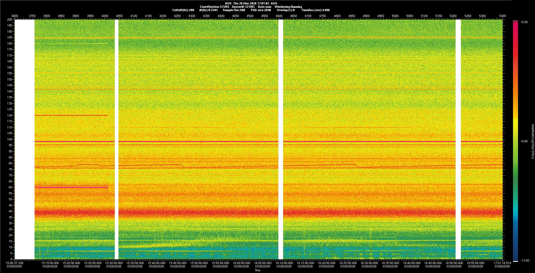Click the 4600 tick on the top axis

[279, 16]
